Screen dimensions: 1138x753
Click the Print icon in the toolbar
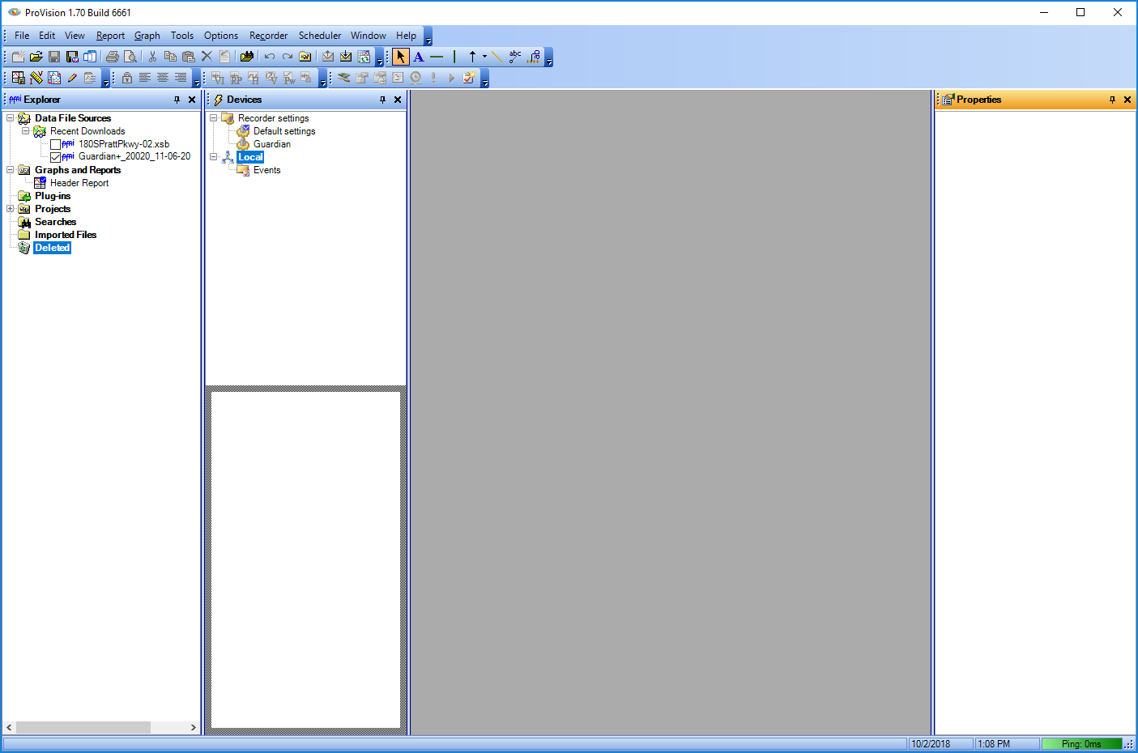(112, 57)
